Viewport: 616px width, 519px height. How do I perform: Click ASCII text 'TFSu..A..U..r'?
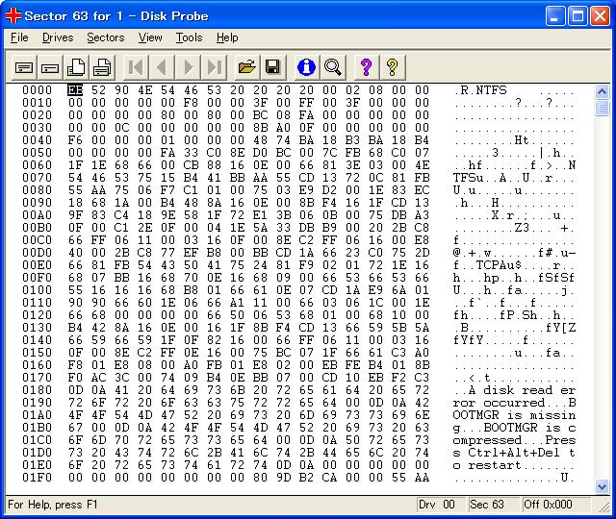point(502,178)
